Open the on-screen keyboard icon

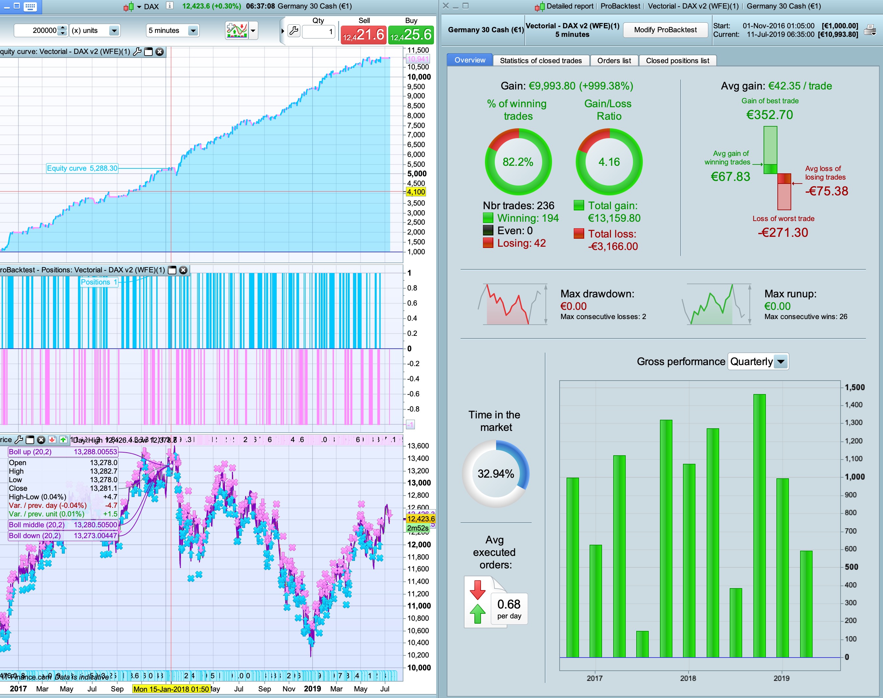[30, 6]
